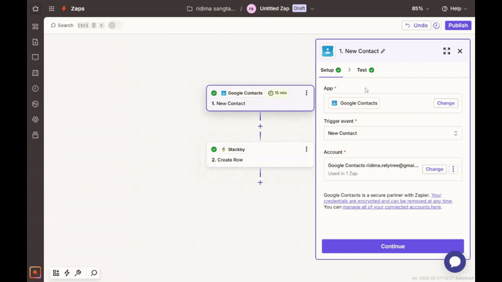Viewport: 502px width, 282px height.
Task: Close the New Contact panel
Action: tap(460, 51)
